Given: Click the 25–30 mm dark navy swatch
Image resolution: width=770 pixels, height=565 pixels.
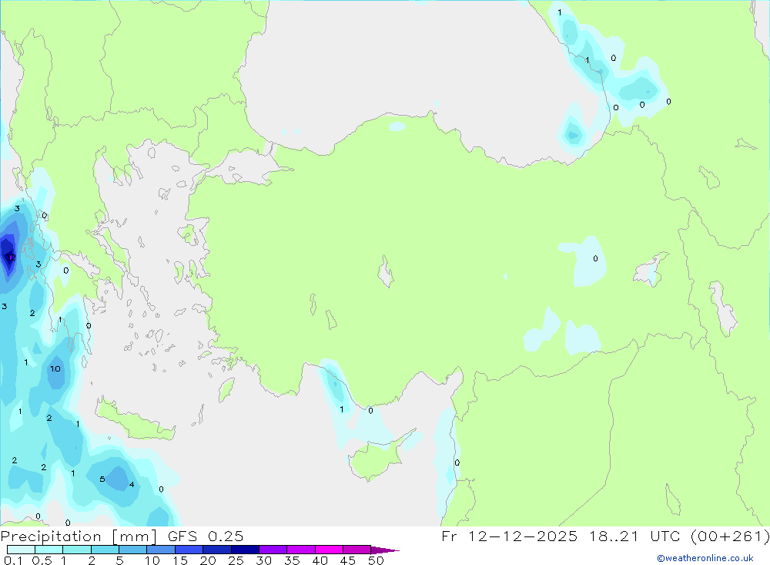Looking at the screenshot, I should point(245,550).
